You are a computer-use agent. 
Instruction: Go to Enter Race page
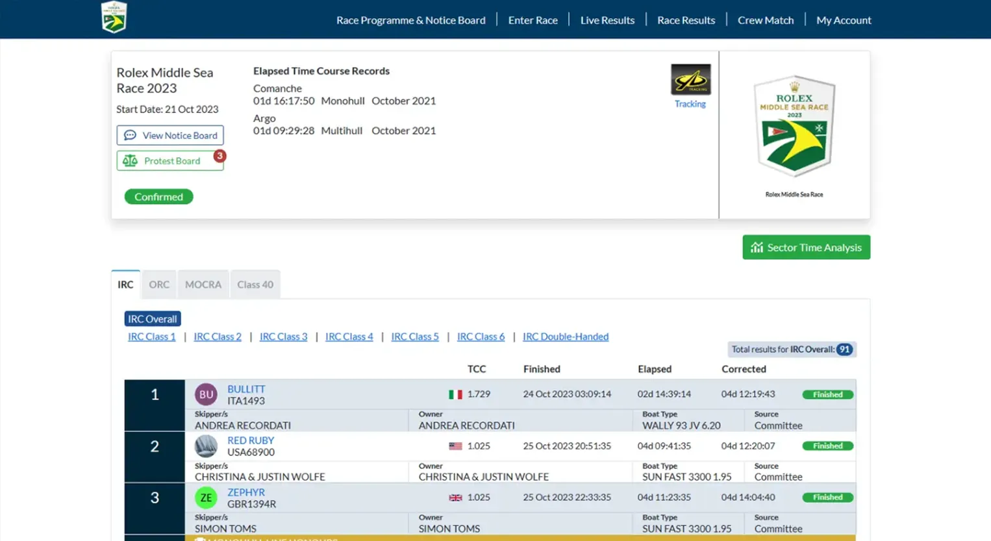533,20
